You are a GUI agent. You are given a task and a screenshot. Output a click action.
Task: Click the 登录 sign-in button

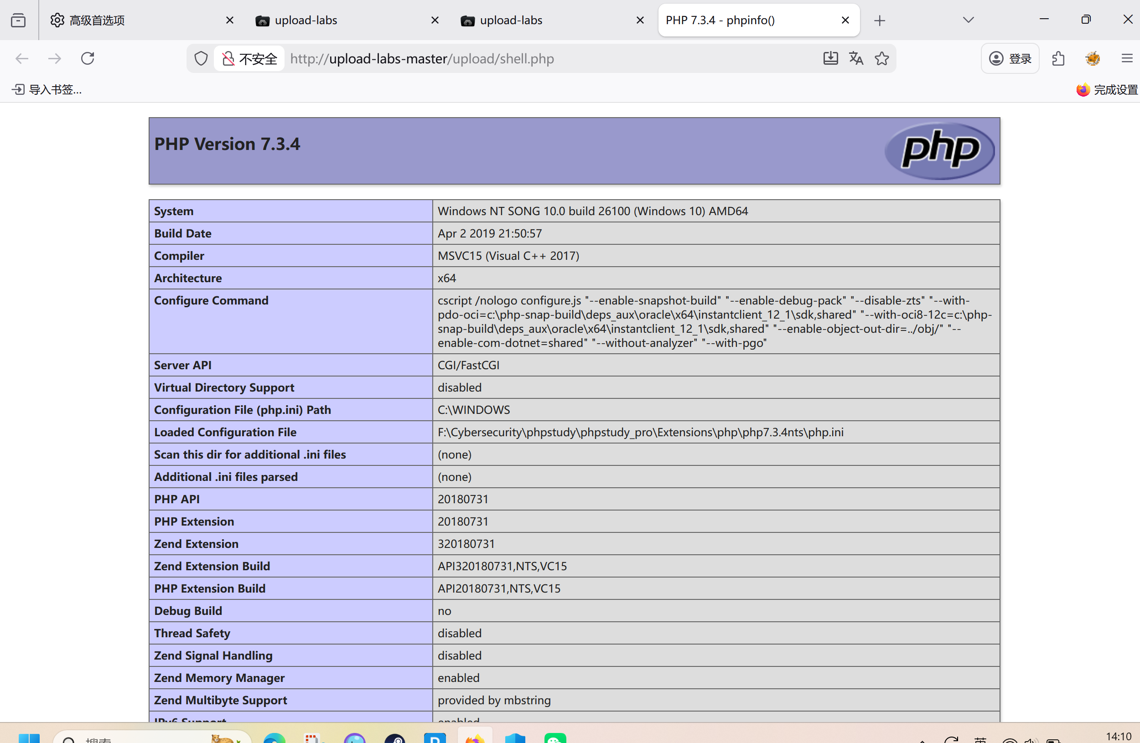point(1010,58)
